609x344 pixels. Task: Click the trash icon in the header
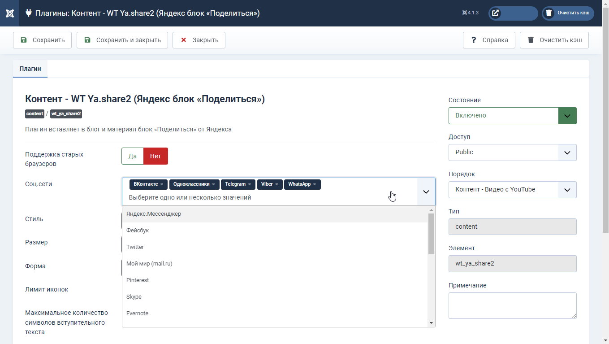pyautogui.click(x=549, y=13)
